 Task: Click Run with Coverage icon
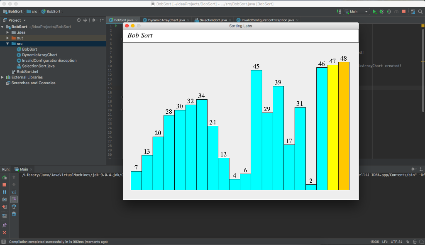pos(388,12)
